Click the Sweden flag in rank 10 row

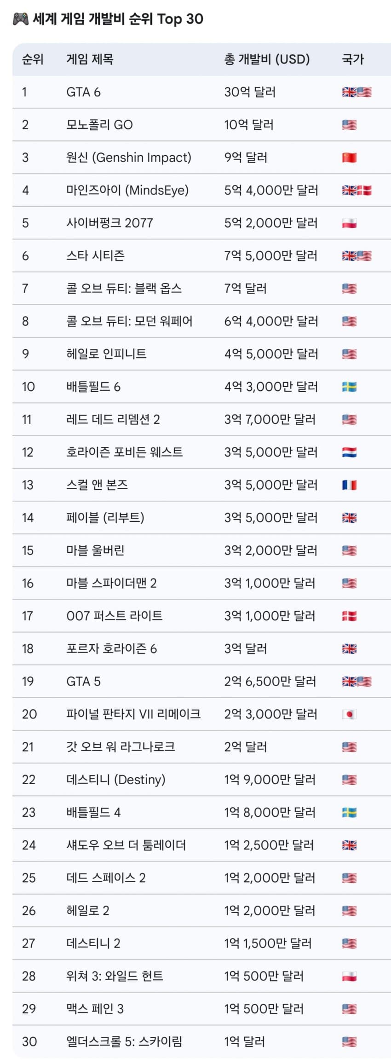[x=349, y=387]
